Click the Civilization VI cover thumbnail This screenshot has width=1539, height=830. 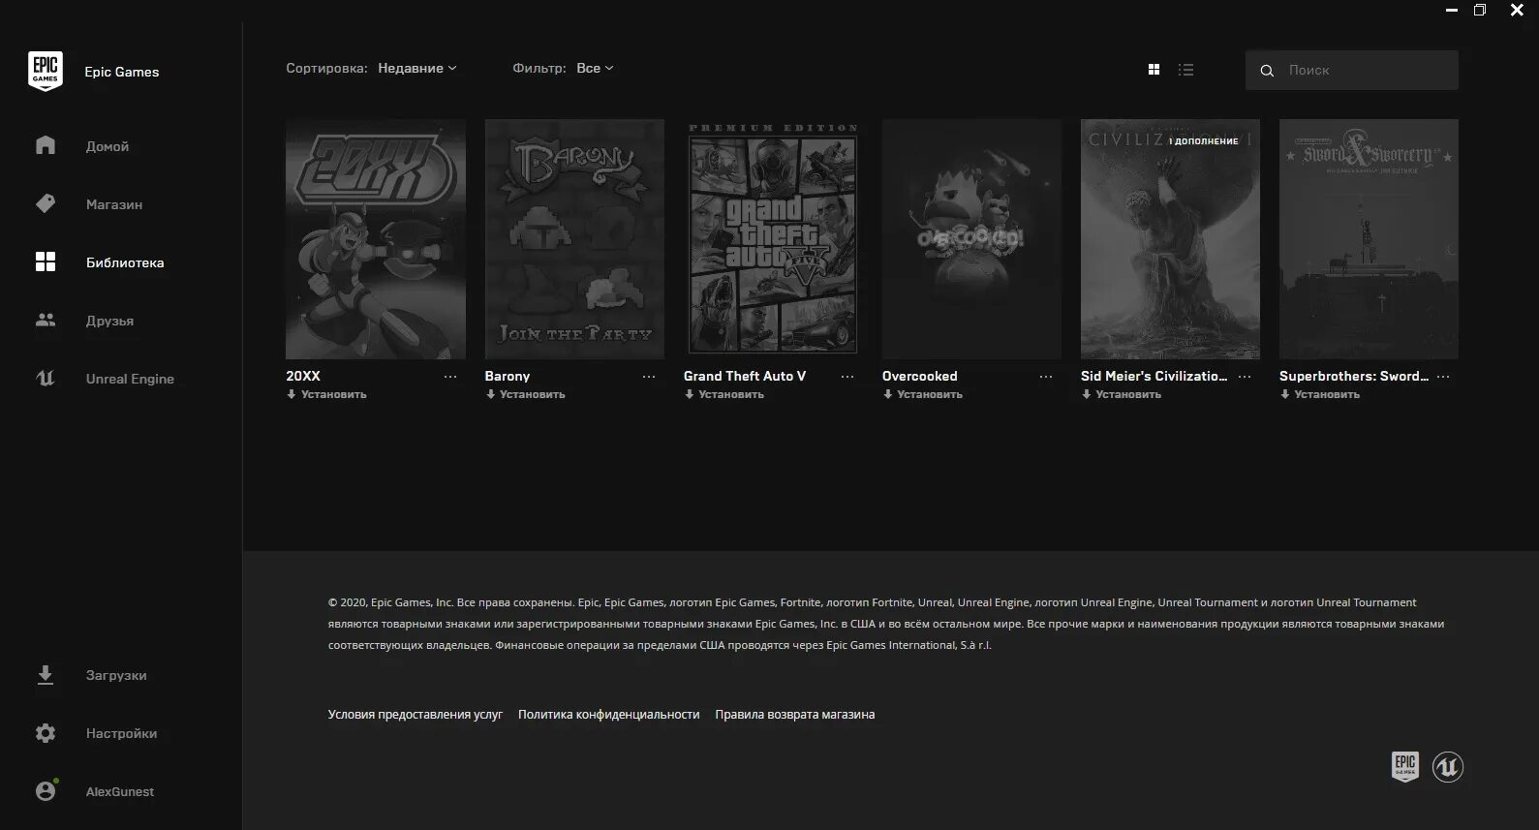(x=1170, y=239)
